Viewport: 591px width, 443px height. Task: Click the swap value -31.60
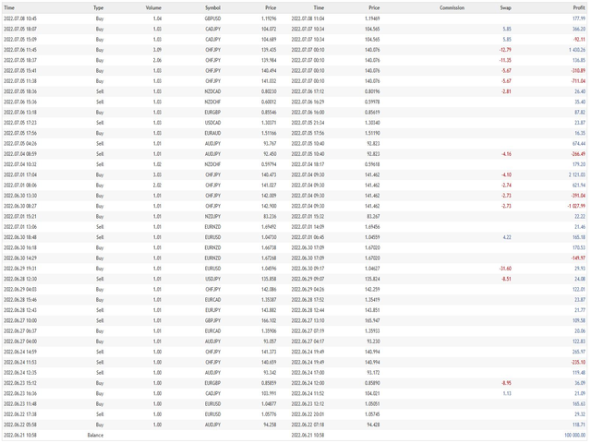(x=505, y=269)
